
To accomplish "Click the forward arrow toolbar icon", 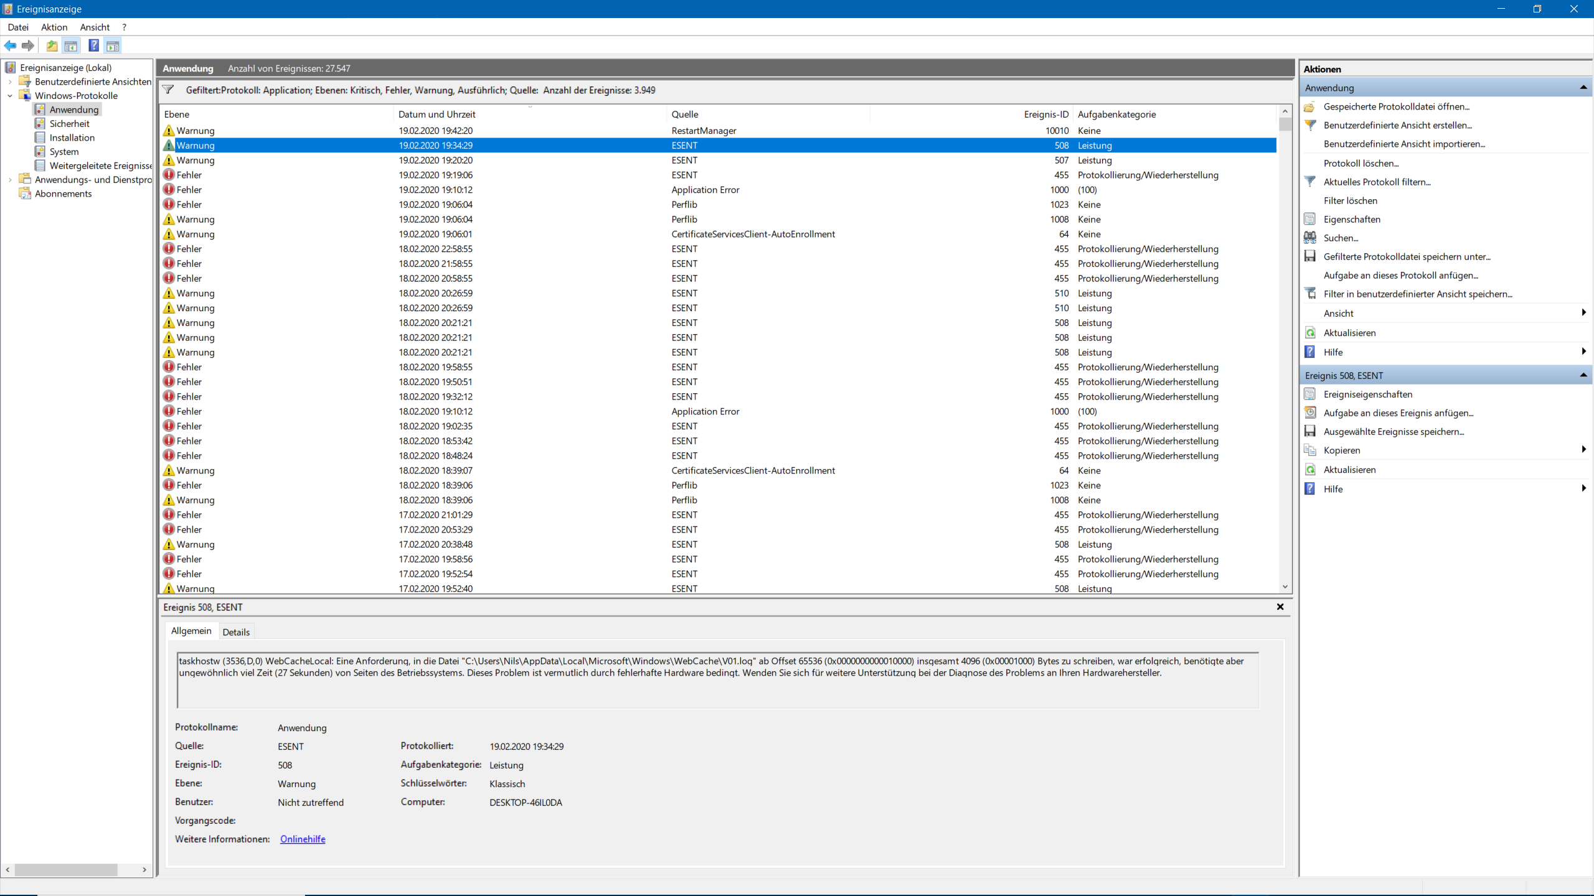I will pos(27,45).
